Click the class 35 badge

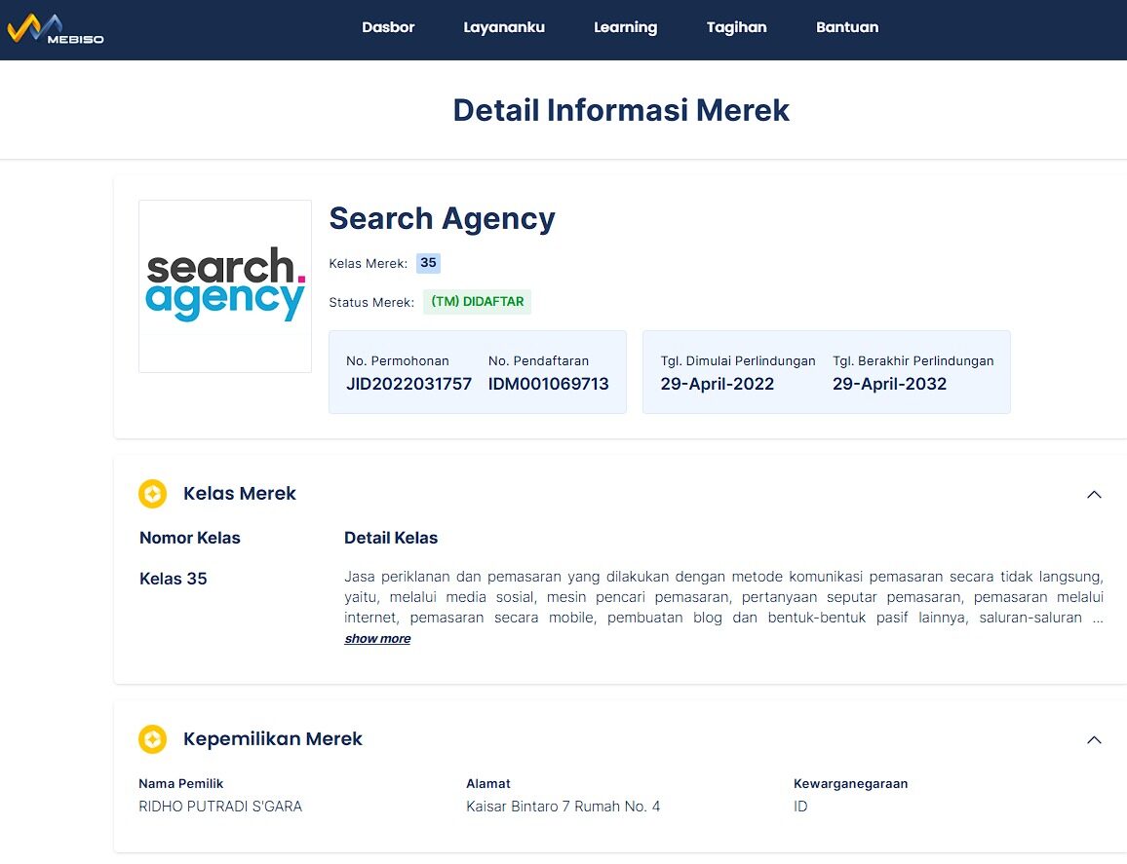(428, 263)
